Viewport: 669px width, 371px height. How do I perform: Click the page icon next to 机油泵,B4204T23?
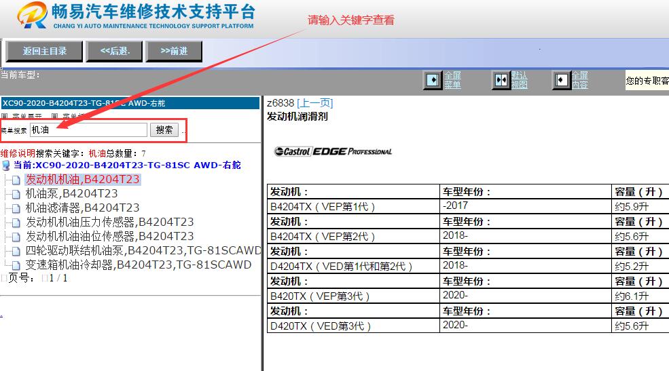[x=16, y=194]
